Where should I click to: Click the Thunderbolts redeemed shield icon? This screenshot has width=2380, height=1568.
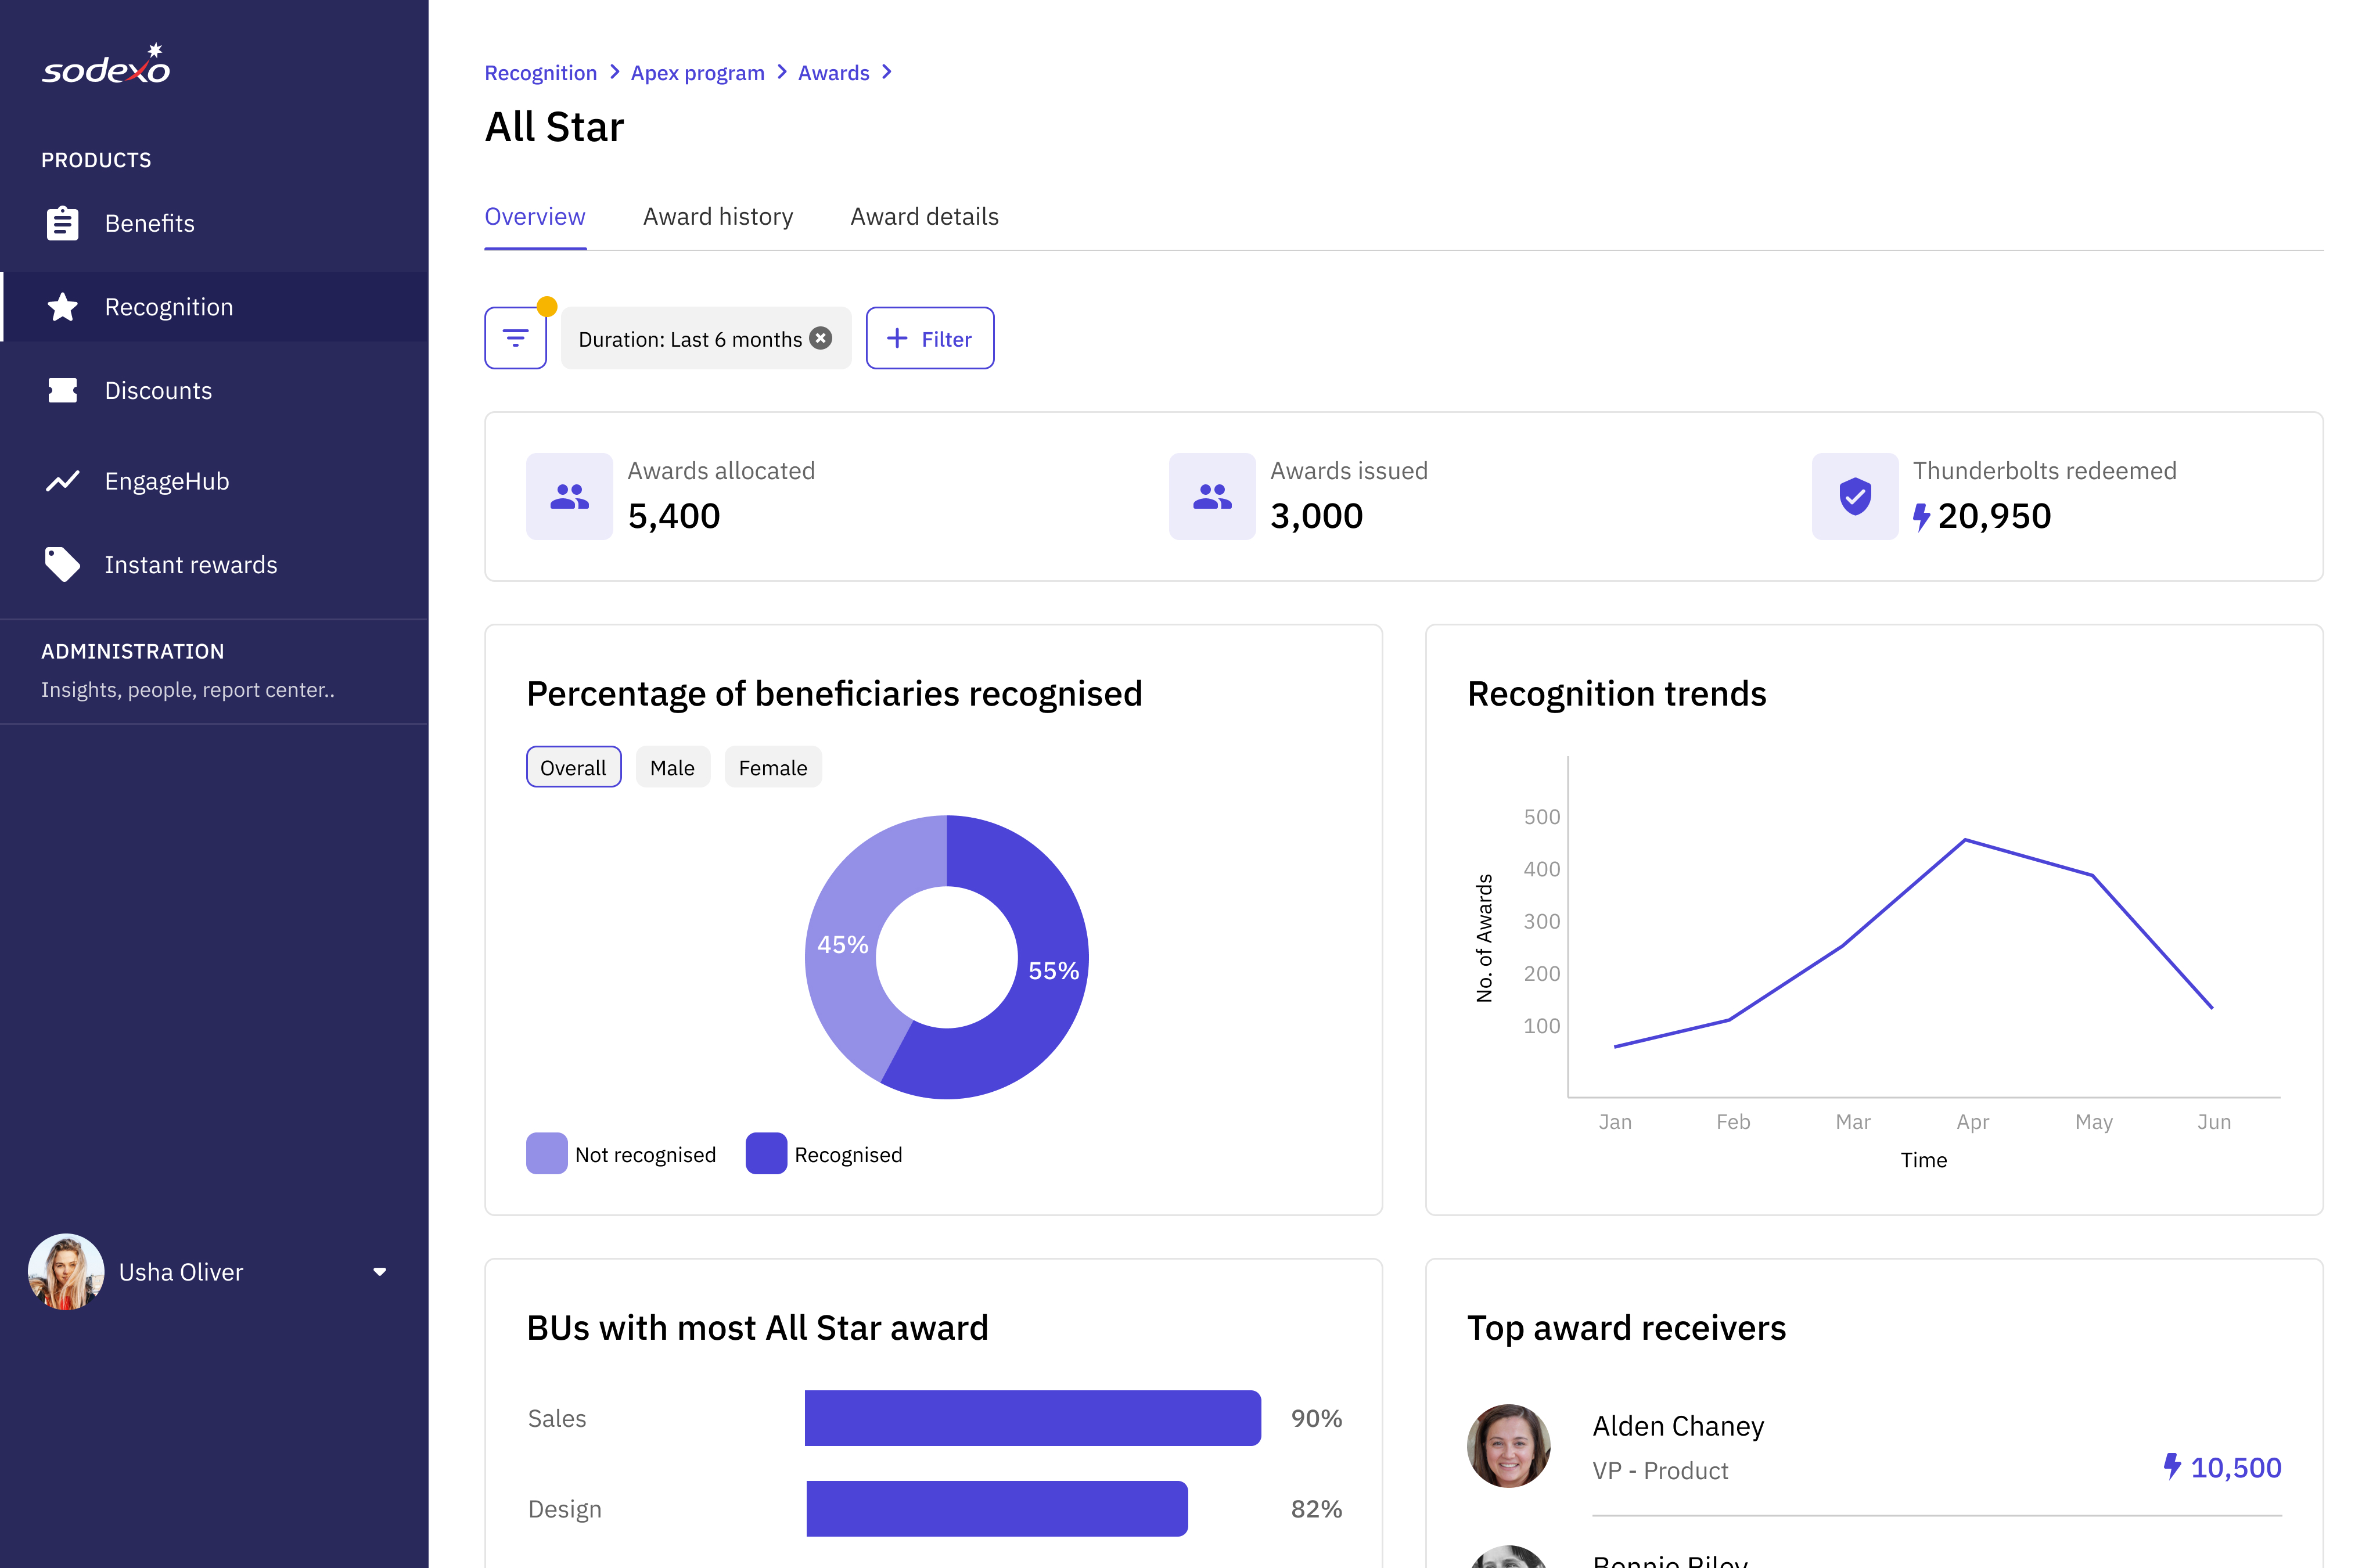coord(1854,496)
